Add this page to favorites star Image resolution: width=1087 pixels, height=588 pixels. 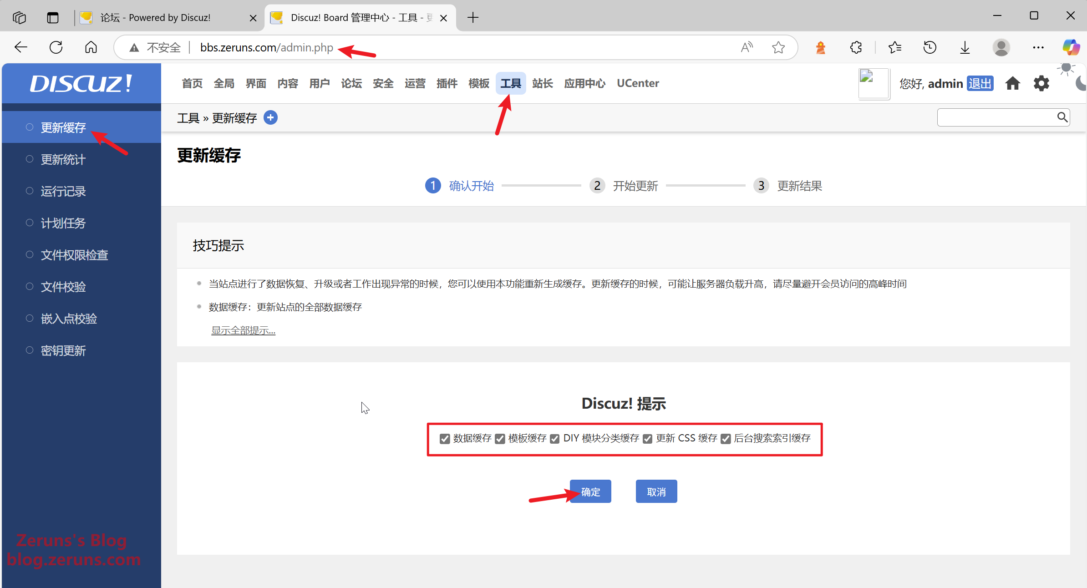[x=778, y=47]
